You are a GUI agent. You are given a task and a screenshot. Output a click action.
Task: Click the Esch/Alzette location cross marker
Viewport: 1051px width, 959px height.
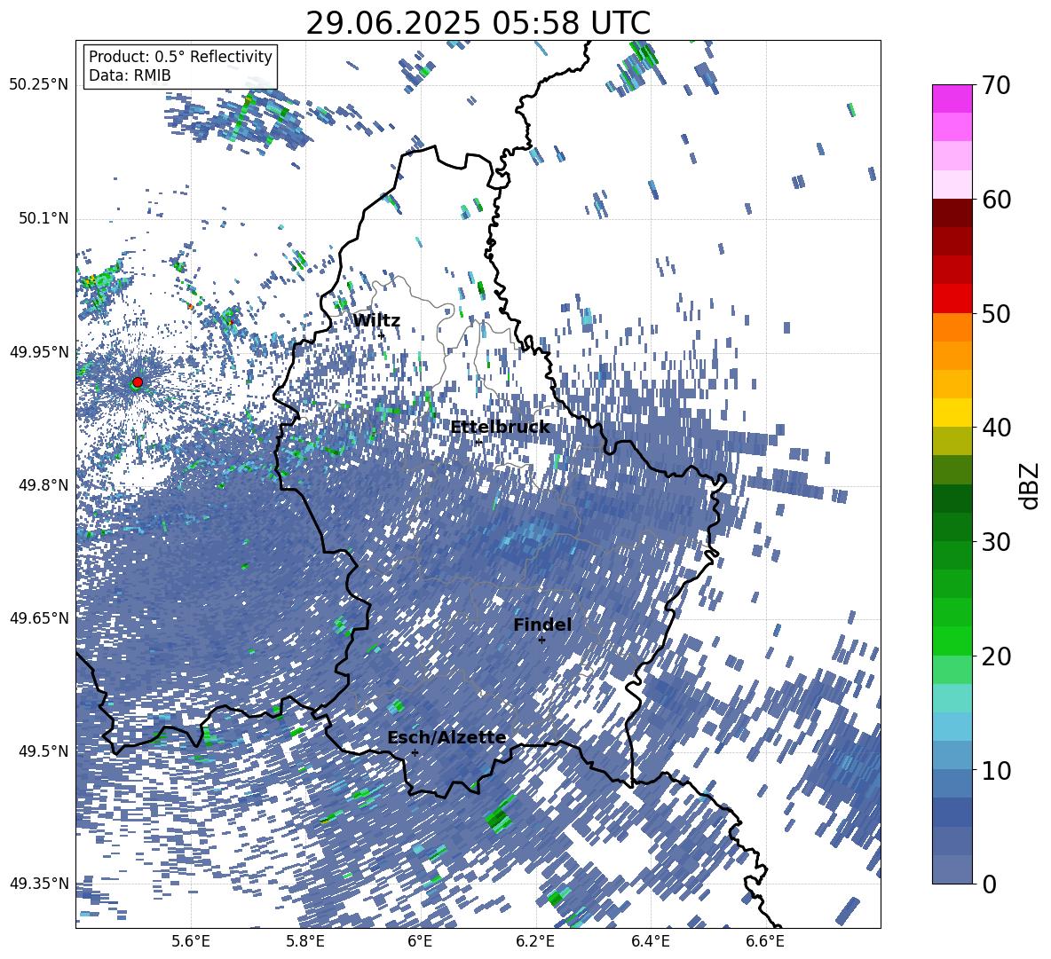click(x=415, y=752)
